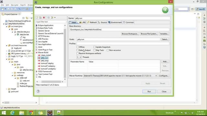Select web.xml in Project Explorer
The width and height of the screenshot is (207, 116).
(26, 81)
